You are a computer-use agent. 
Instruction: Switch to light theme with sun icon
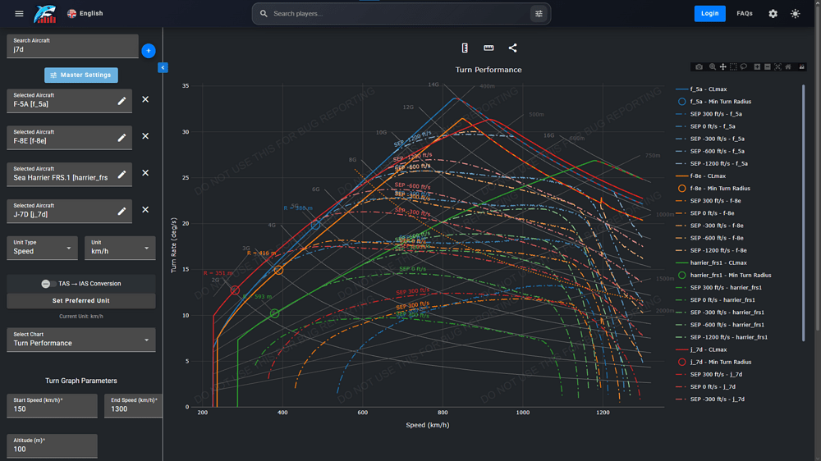796,14
